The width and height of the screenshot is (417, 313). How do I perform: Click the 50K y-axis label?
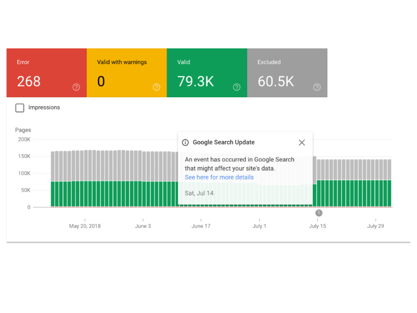point(26,190)
